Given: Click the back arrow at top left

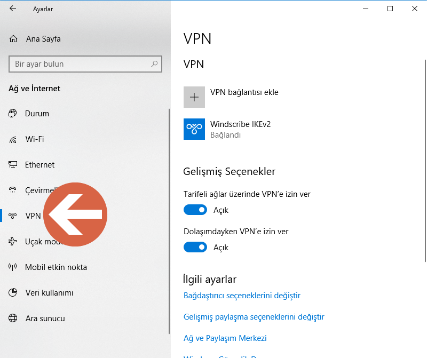Looking at the screenshot, I should [12, 9].
